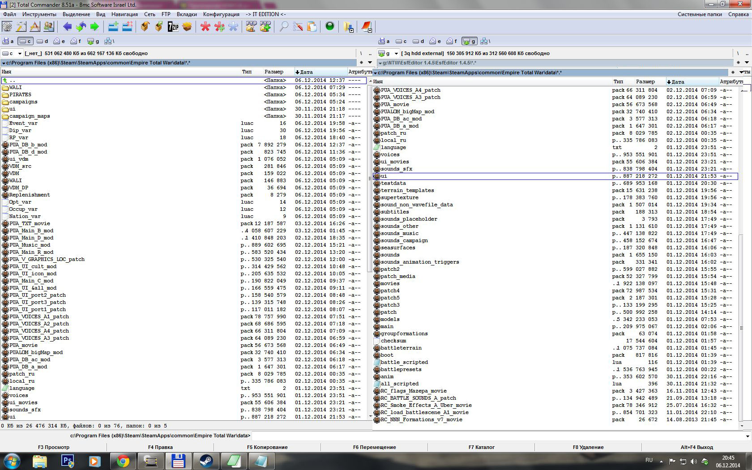Screen dimensions: 752x470
Task: Open the right panel drive g combo box
Action: pos(388,53)
